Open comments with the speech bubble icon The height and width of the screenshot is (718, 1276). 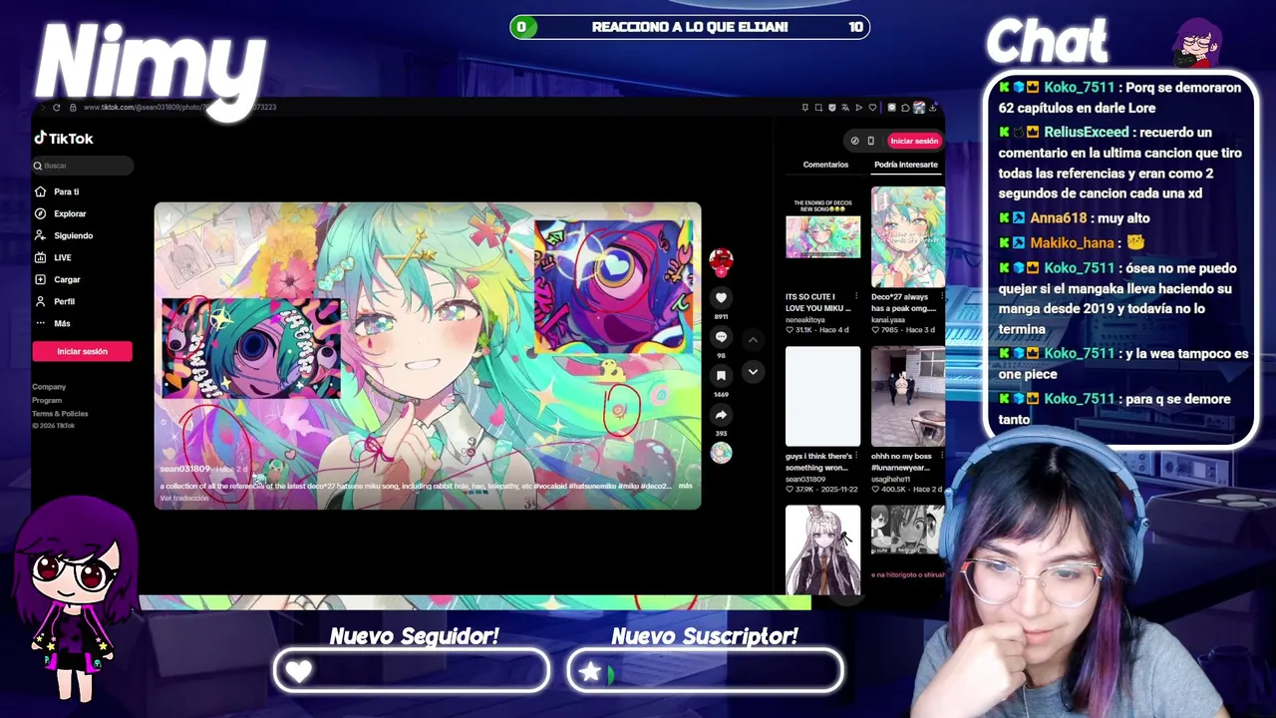[721, 336]
